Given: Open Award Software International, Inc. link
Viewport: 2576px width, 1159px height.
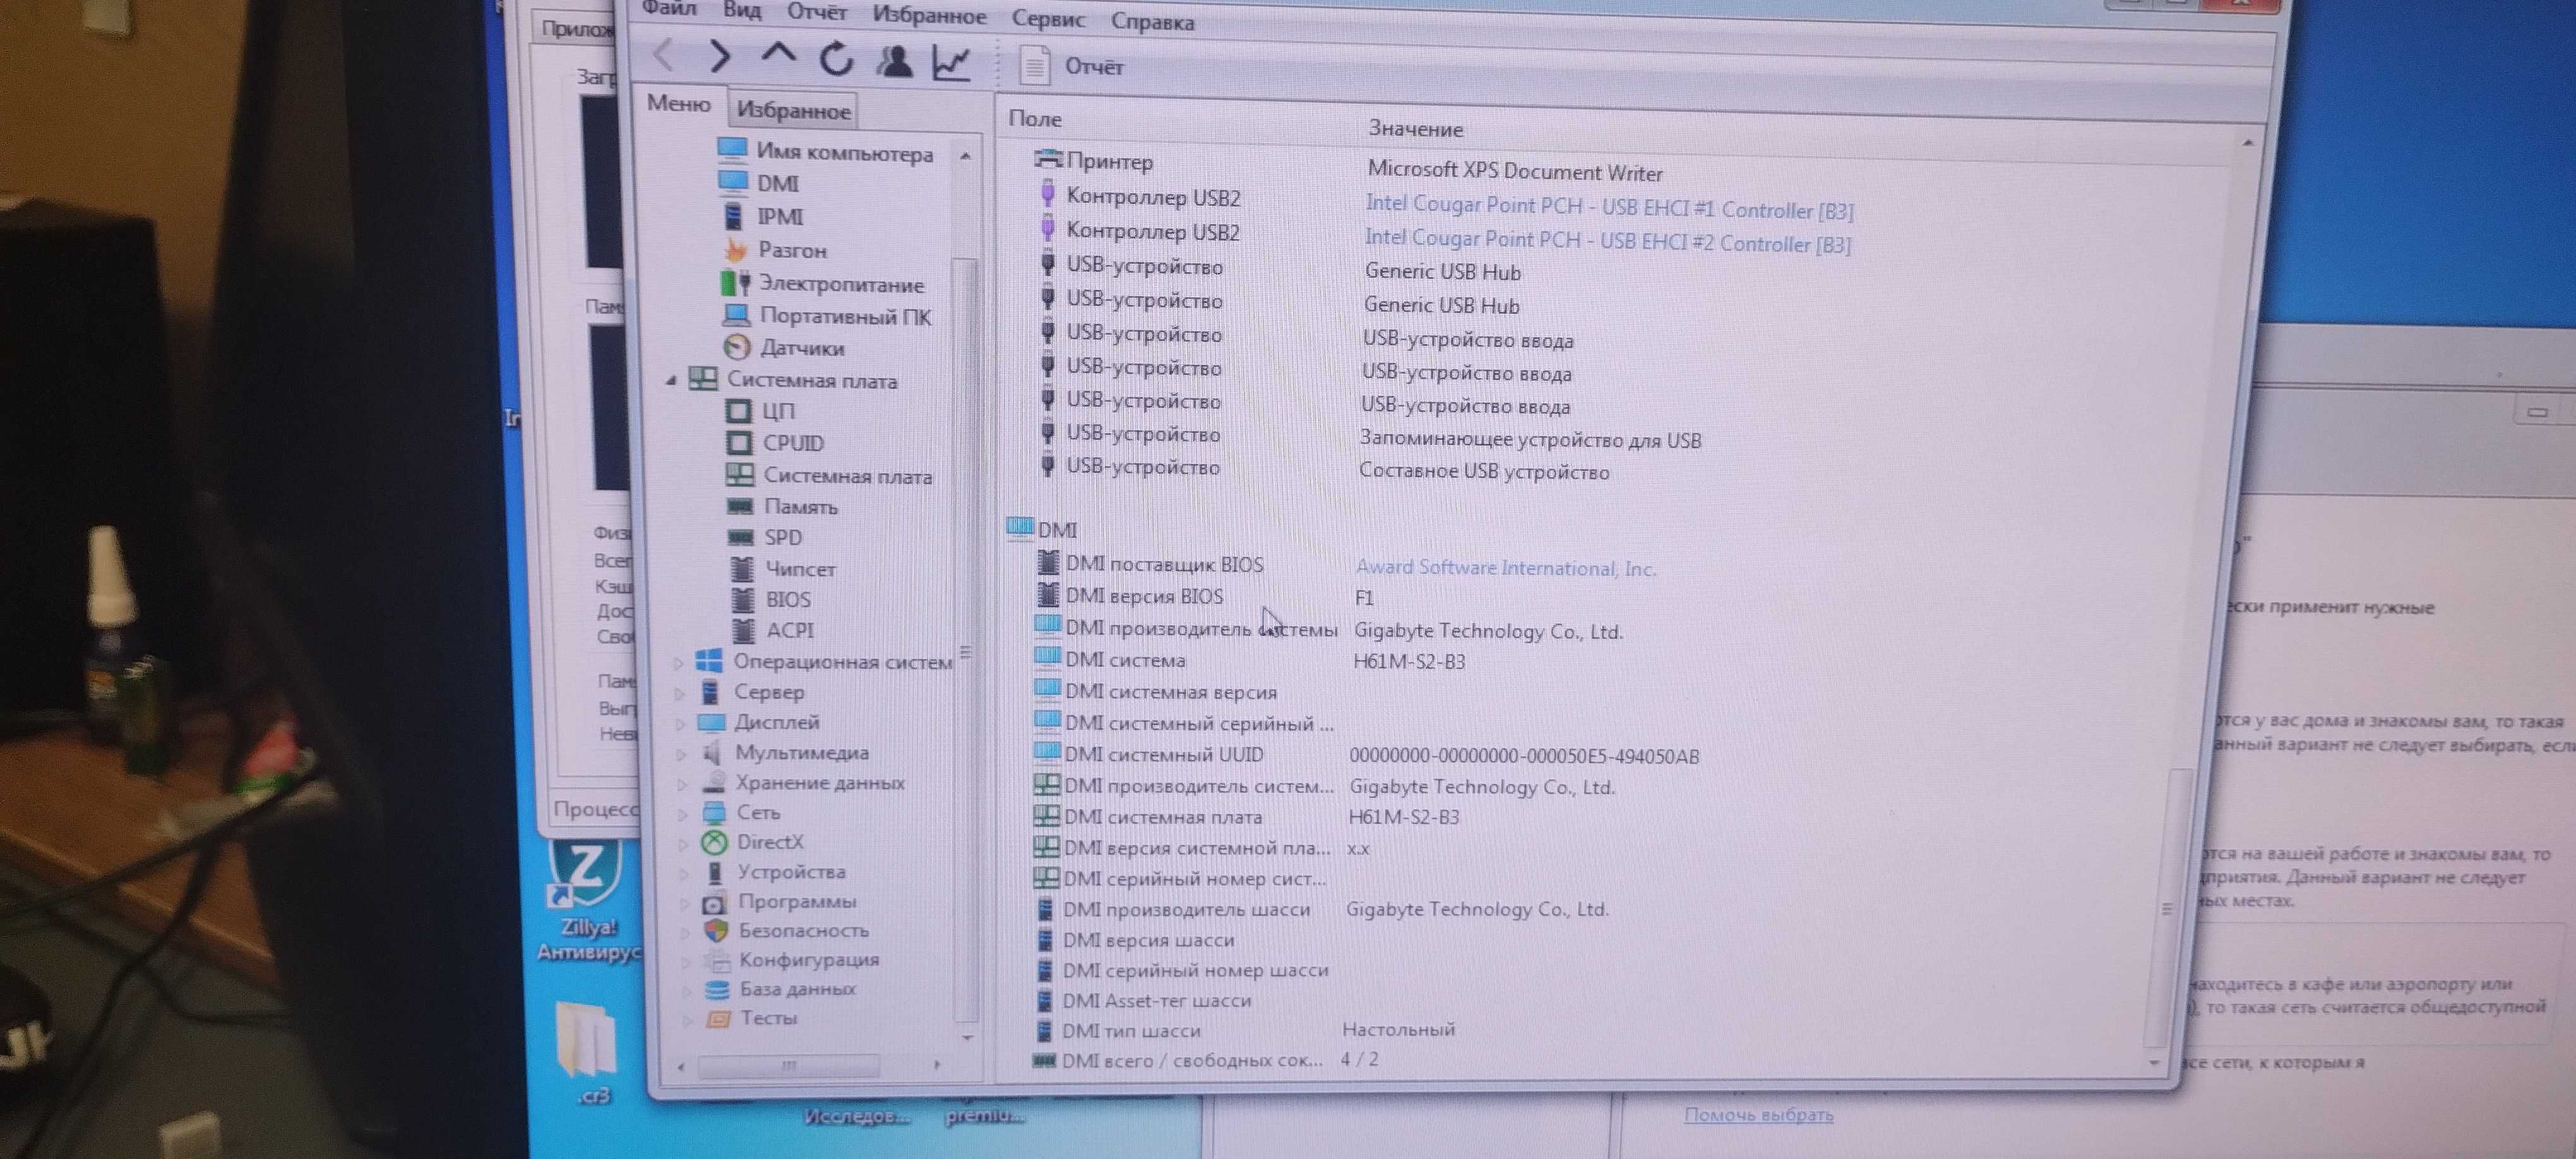Looking at the screenshot, I should 1506,568.
